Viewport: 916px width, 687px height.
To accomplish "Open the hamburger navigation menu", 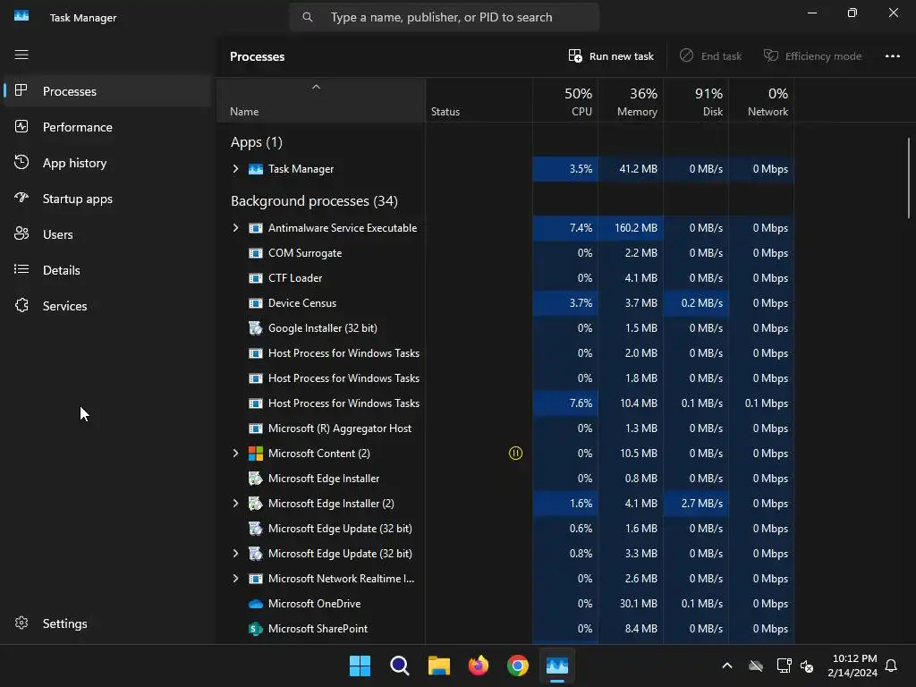I will (x=21, y=55).
